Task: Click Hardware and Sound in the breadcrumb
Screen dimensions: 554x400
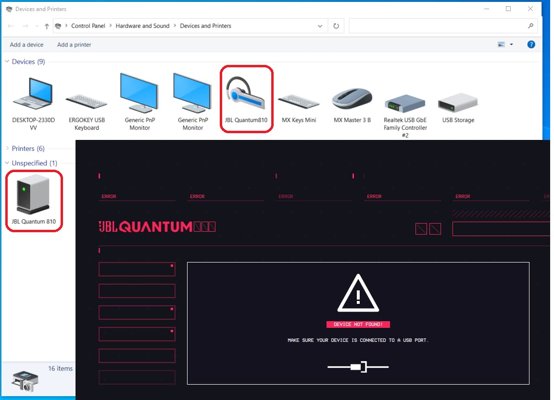Action: click(x=142, y=26)
